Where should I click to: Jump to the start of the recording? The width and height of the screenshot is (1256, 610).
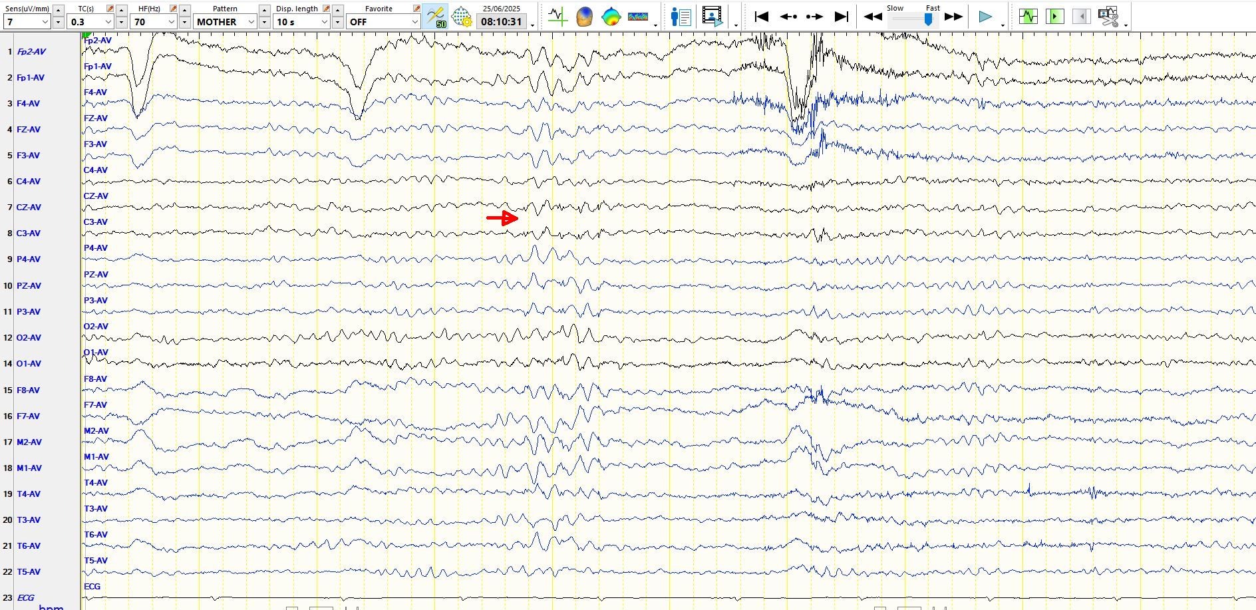point(762,17)
